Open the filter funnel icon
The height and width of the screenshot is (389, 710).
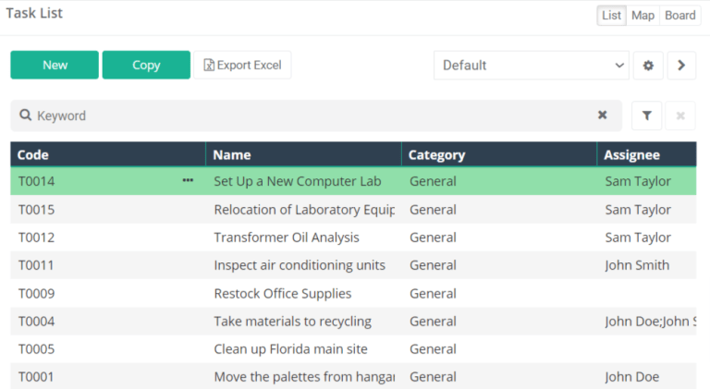coord(647,115)
